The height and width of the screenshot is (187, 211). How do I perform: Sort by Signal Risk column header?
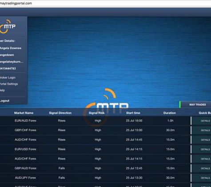tap(96, 113)
